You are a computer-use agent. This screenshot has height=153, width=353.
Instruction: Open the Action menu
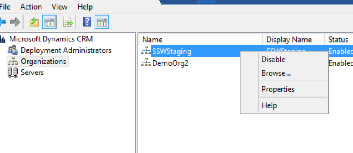(31, 7)
